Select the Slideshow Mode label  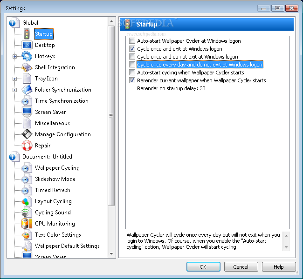pyautogui.click(x=55, y=179)
